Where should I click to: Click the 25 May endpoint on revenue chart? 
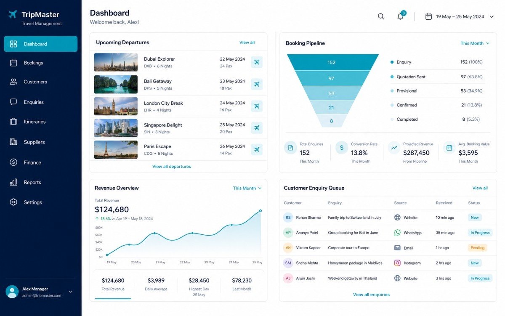click(x=260, y=211)
